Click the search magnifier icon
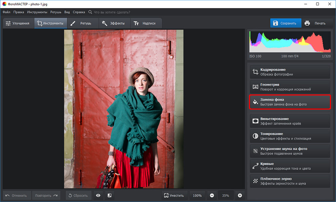The image size is (336, 202). coord(90,12)
